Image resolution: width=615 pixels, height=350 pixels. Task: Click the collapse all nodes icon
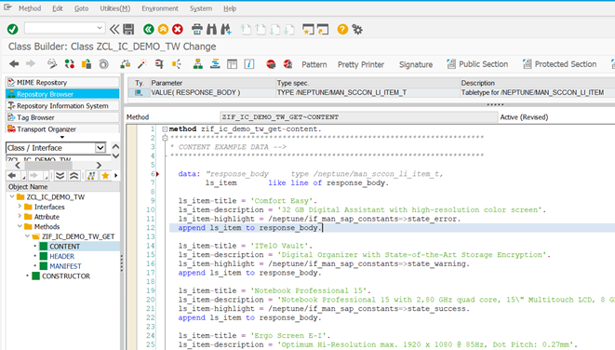coord(74,176)
